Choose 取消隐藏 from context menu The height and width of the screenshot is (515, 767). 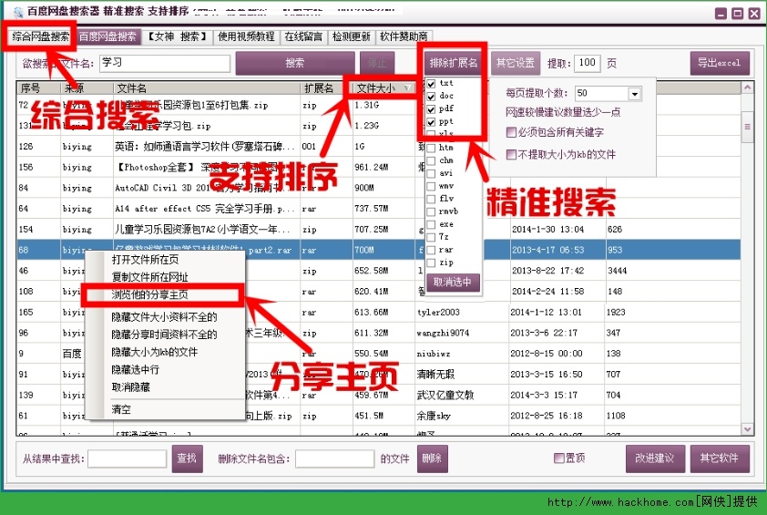[165, 387]
